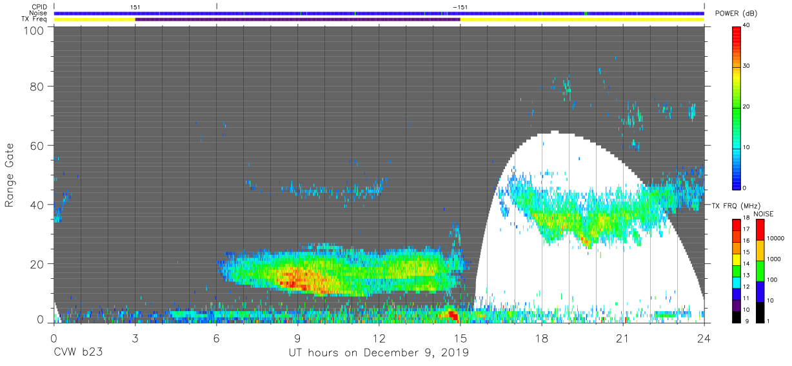Click the purple section of TX Freq bar

[297, 19]
